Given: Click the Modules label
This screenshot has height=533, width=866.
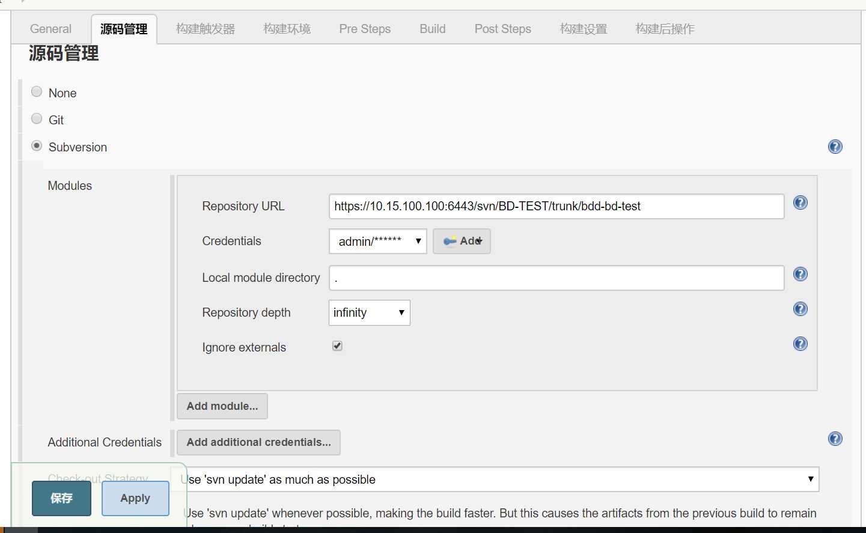Looking at the screenshot, I should pyautogui.click(x=70, y=186).
